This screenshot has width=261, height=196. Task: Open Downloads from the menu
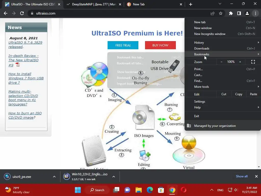(223, 48)
